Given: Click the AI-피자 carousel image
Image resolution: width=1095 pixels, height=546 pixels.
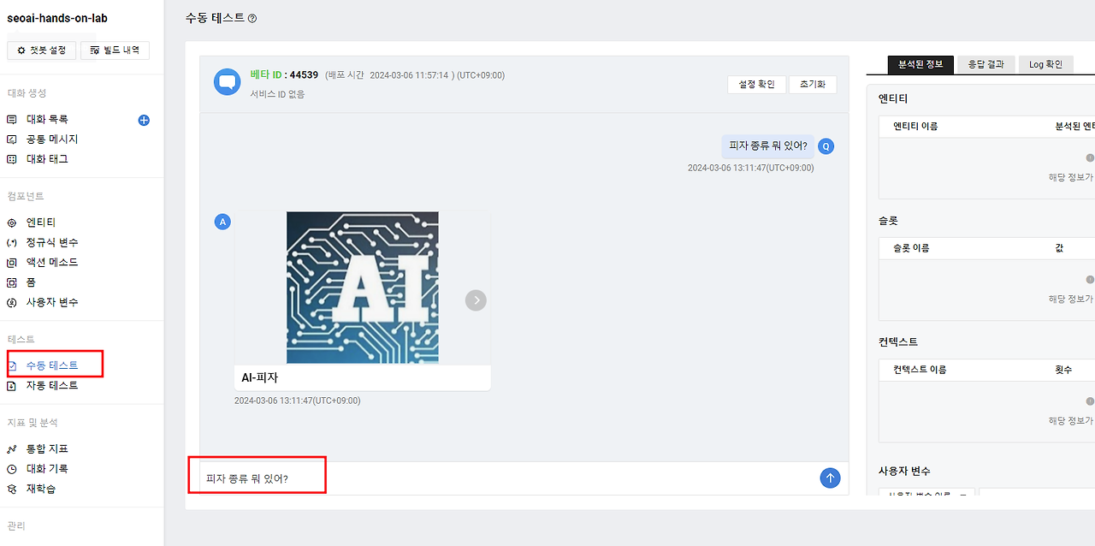Looking at the screenshot, I should point(363,288).
